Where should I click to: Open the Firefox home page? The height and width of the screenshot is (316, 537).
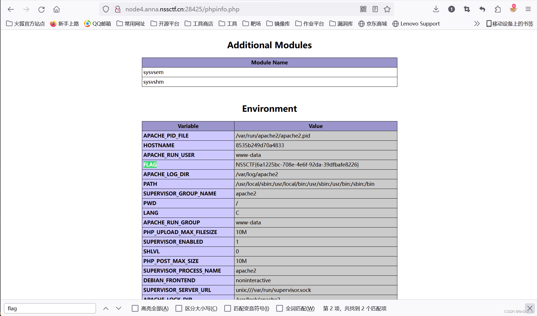(x=56, y=9)
